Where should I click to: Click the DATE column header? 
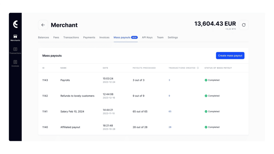point(105,68)
